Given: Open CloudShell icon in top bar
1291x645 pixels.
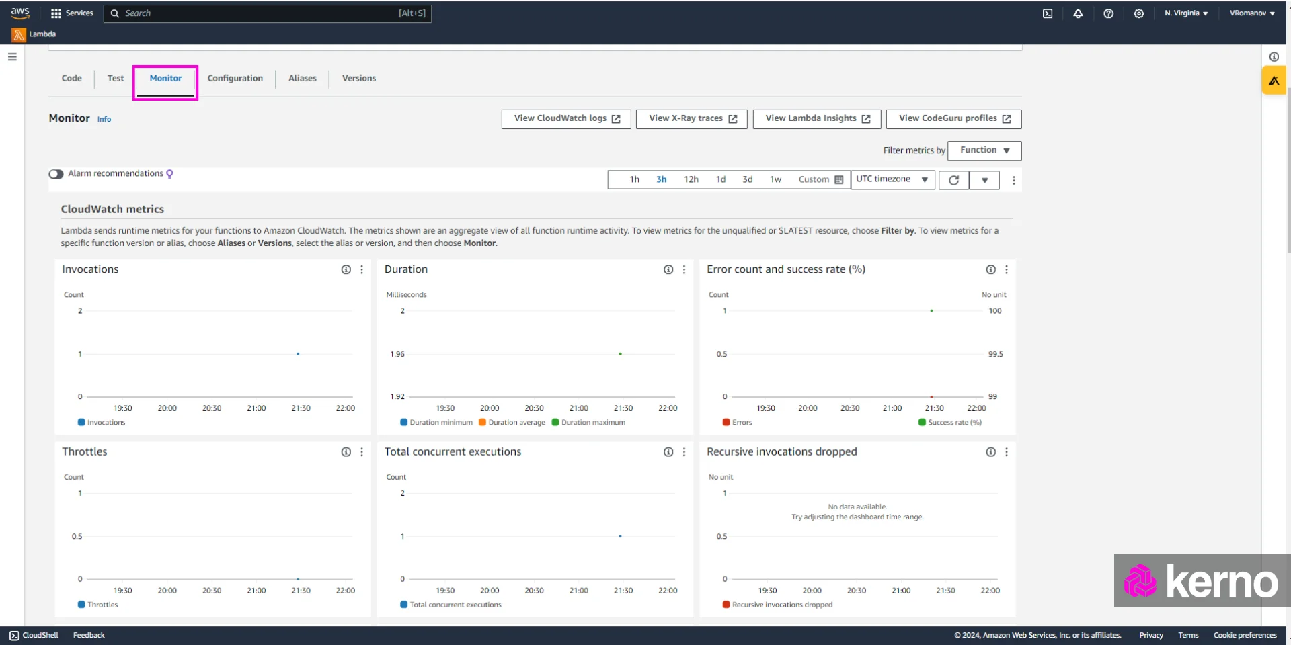Looking at the screenshot, I should tap(1048, 13).
